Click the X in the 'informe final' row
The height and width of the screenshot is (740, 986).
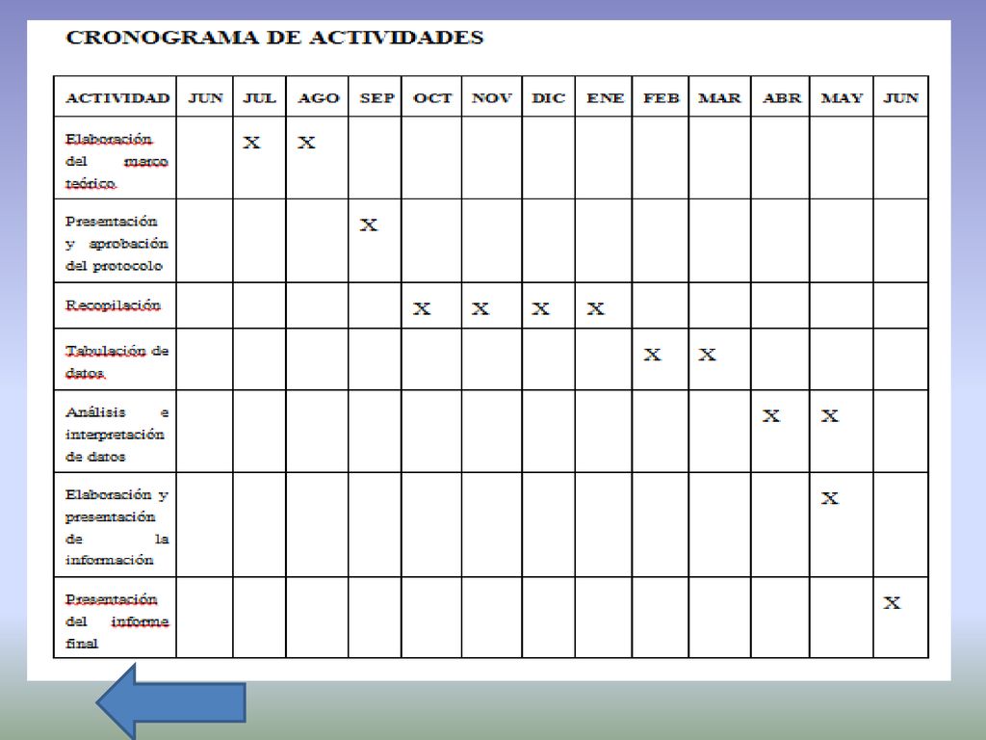pyautogui.click(x=892, y=603)
